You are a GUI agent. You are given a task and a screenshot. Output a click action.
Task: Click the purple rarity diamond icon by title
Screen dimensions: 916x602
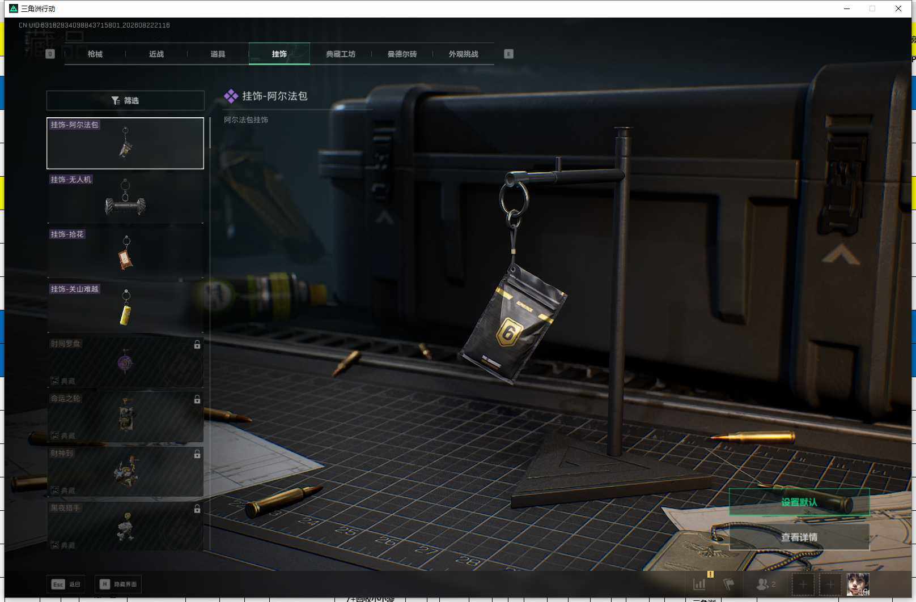click(x=231, y=96)
